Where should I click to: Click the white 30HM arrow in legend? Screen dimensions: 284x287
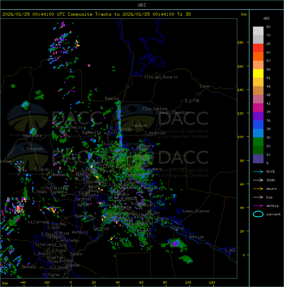pos(258,180)
